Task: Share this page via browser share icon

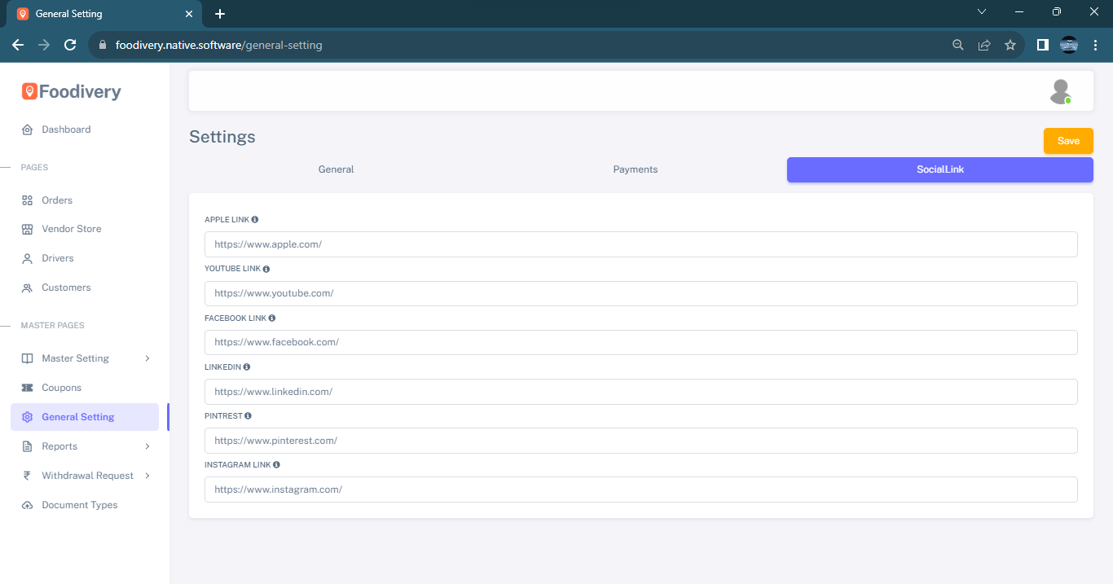Action: (x=984, y=45)
